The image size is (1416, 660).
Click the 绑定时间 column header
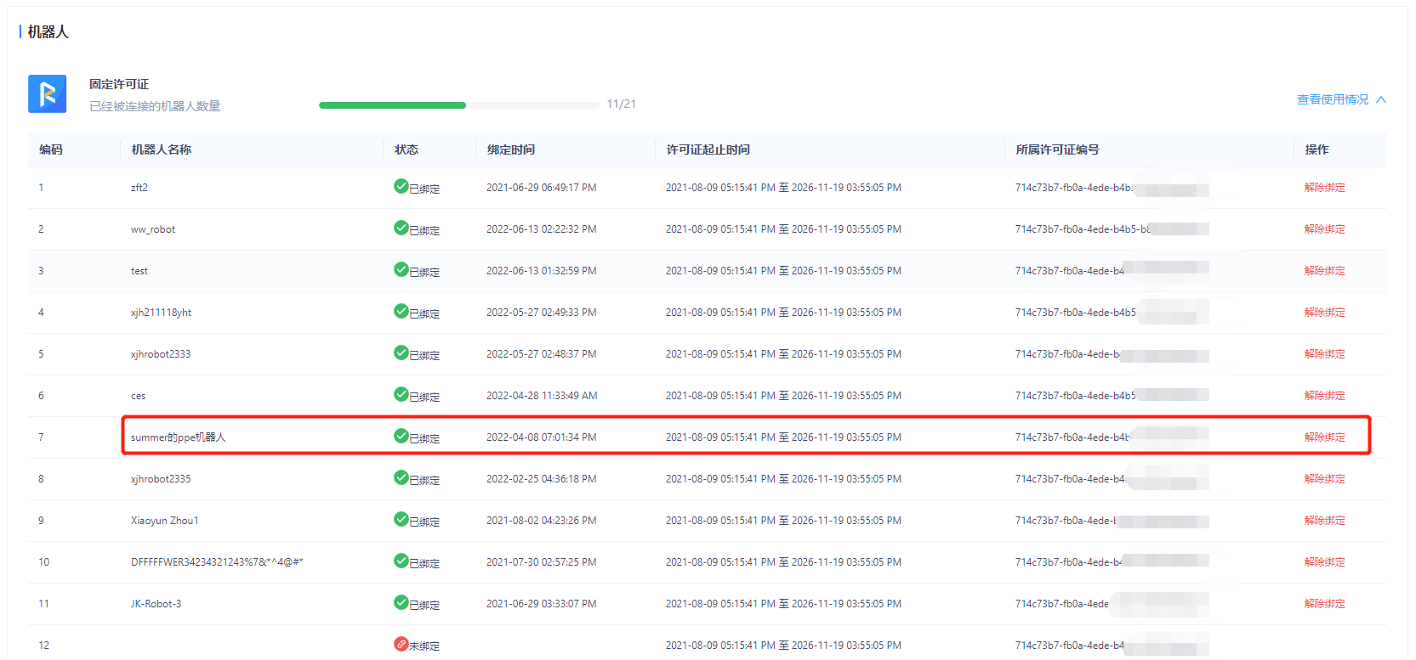coord(511,149)
